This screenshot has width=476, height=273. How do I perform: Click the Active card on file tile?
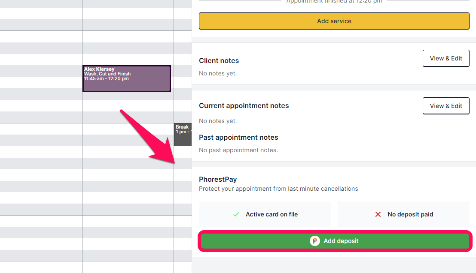[265, 214]
